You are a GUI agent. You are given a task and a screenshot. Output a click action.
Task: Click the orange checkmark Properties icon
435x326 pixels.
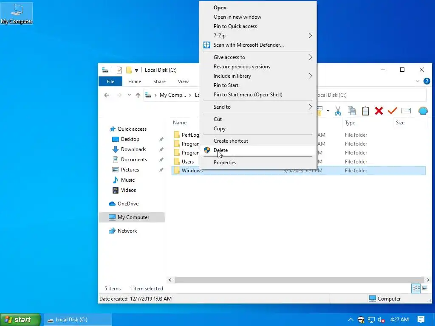tap(392, 111)
